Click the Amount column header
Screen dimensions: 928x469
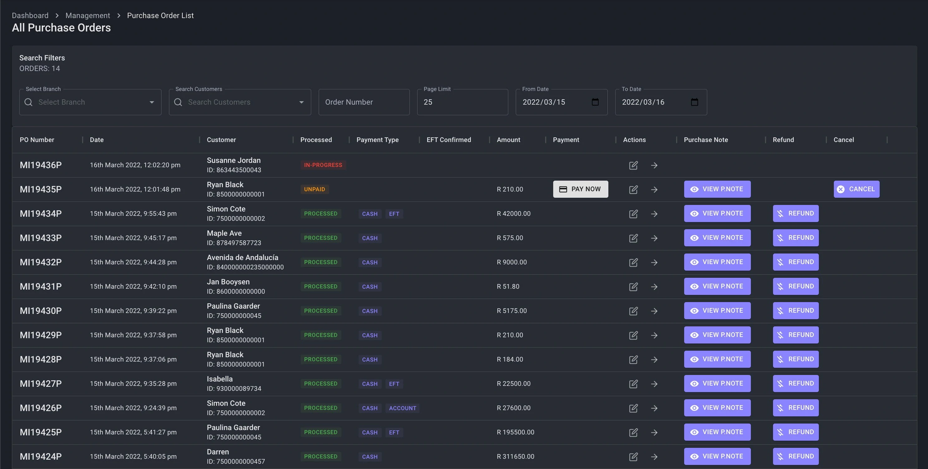point(508,140)
